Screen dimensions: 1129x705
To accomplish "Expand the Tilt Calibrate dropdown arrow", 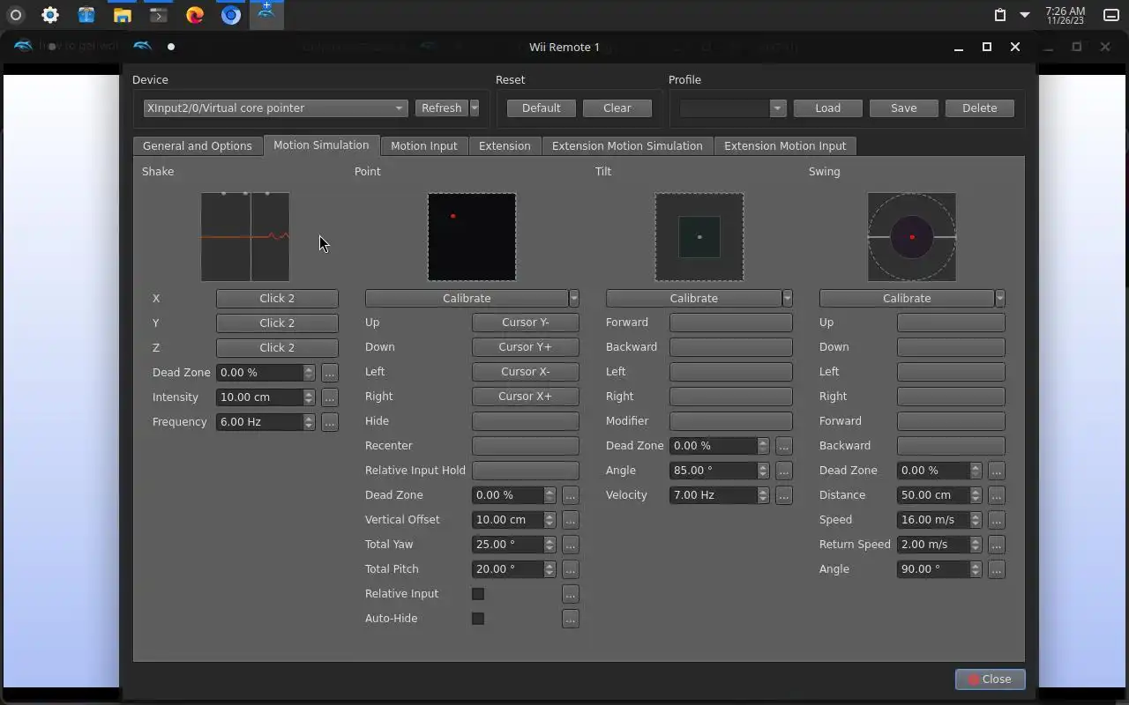I will 788,298.
